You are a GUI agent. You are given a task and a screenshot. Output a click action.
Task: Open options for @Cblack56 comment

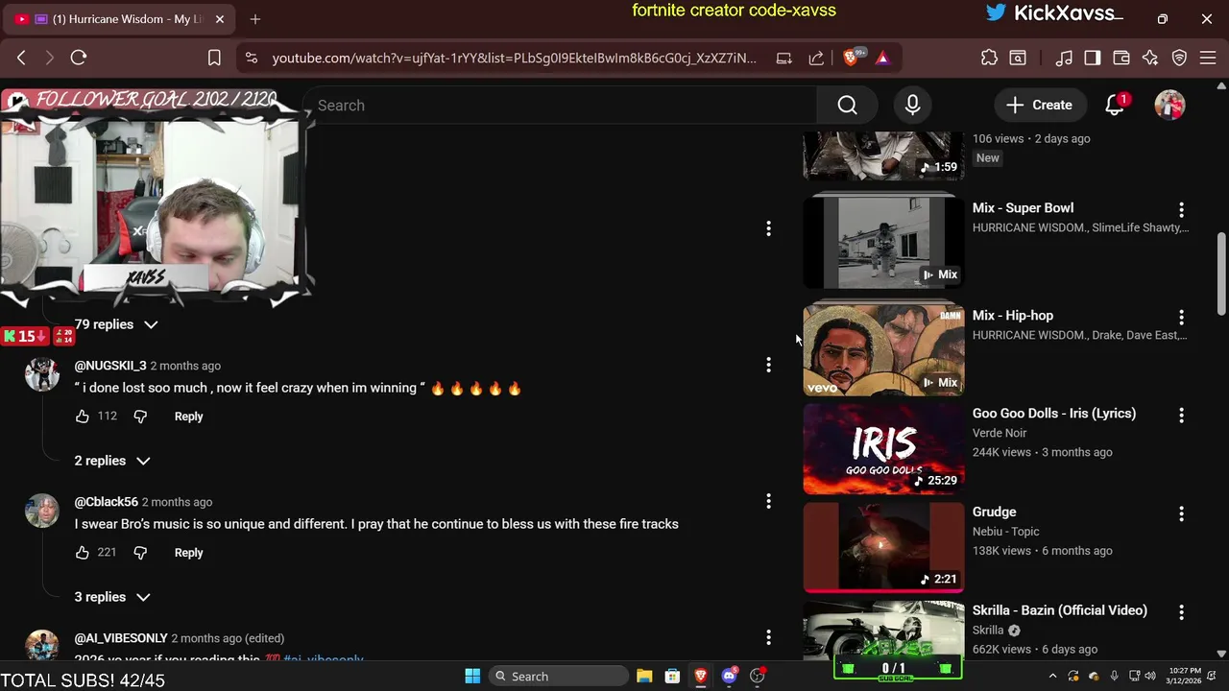(768, 501)
